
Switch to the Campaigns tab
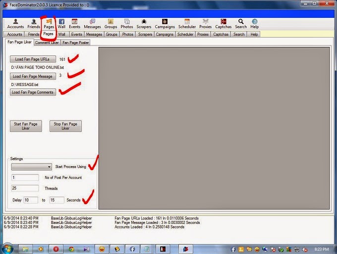click(x=165, y=34)
